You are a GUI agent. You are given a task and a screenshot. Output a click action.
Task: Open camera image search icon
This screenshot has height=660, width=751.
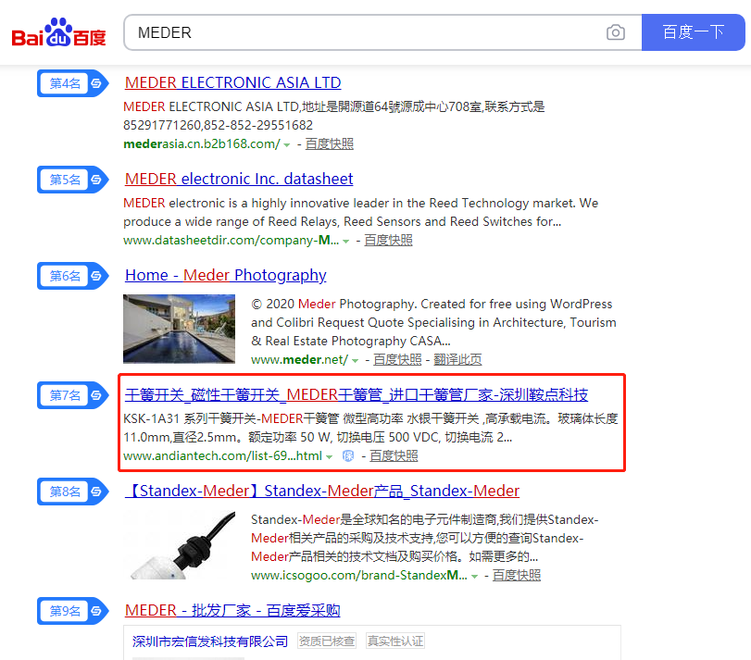click(x=616, y=32)
